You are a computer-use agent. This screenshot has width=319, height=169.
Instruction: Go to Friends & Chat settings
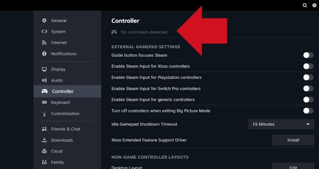67,129
